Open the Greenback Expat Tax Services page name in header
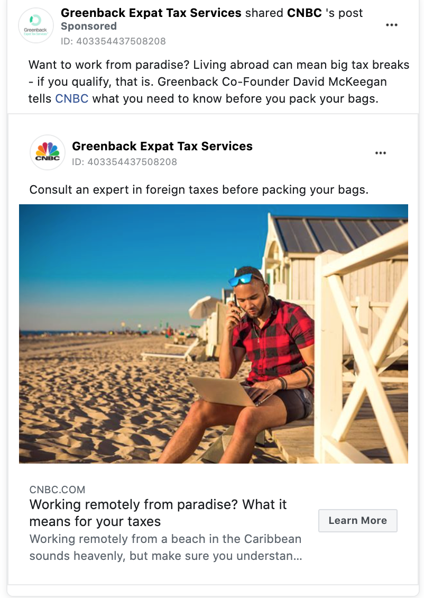 click(x=151, y=13)
